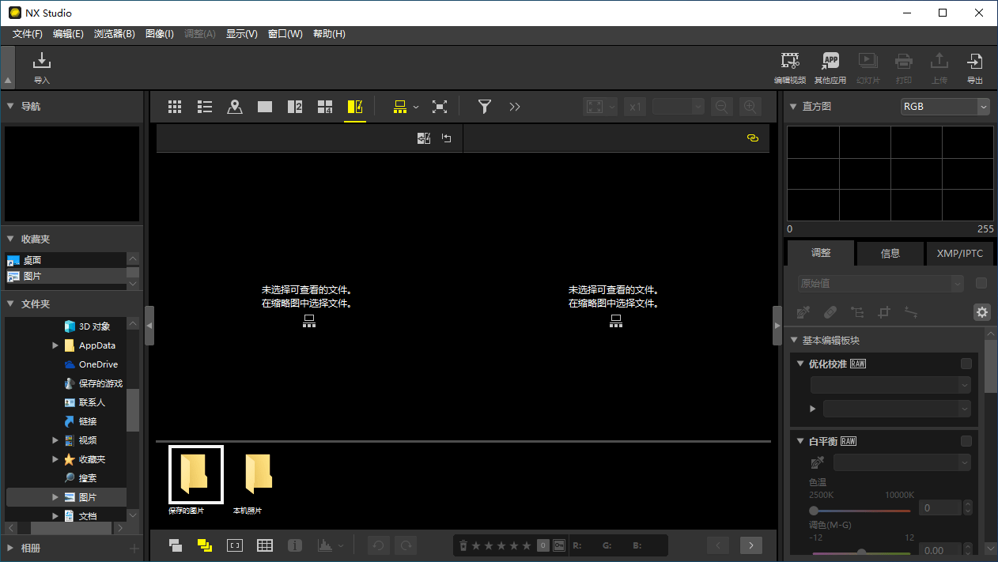Click the fit-to-screen icon
Image resolution: width=998 pixels, height=562 pixels.
(440, 106)
